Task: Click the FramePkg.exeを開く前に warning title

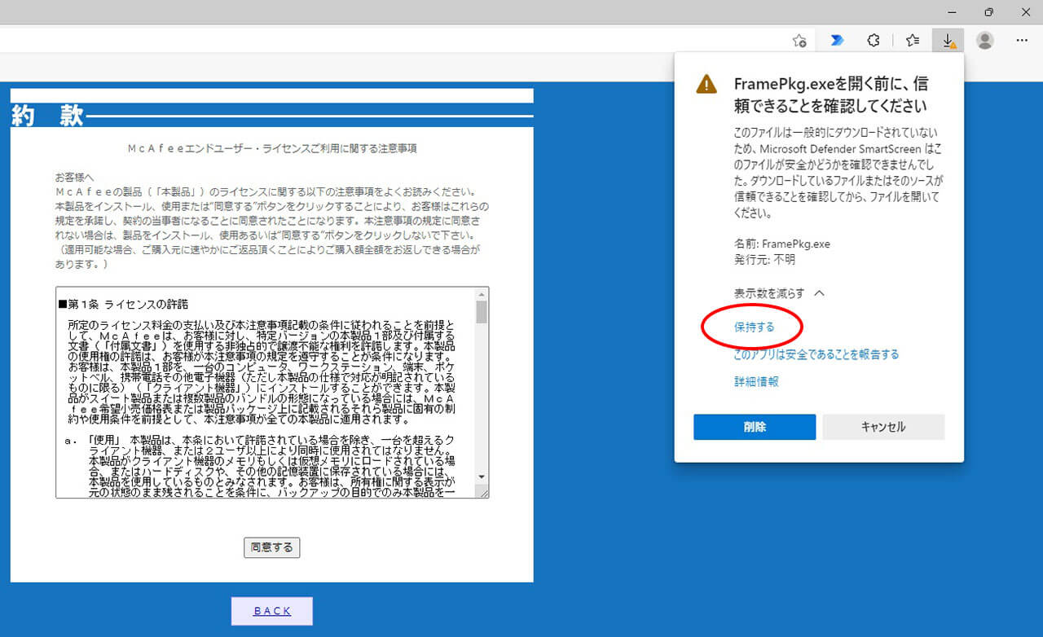Action: 831,94
